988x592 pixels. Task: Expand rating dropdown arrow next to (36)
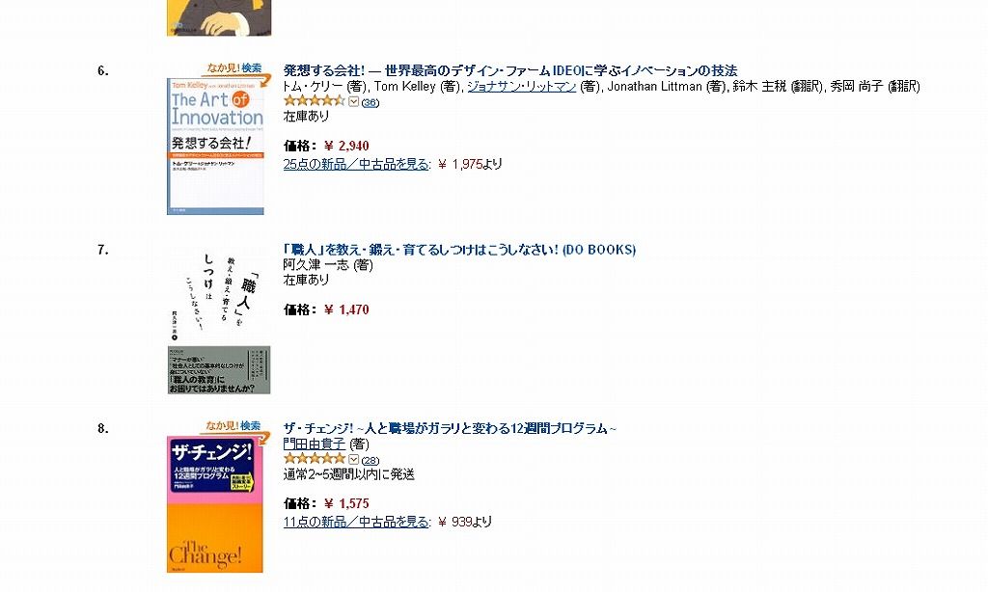click(353, 101)
